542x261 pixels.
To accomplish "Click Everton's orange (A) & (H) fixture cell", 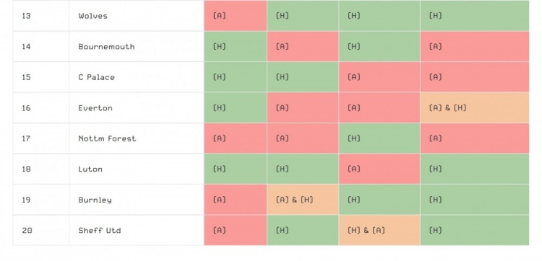I will pos(475,108).
